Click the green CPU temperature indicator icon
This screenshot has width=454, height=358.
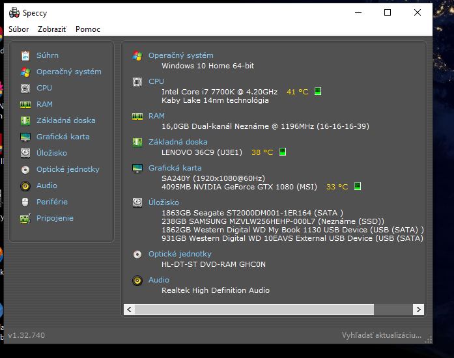coord(318,92)
